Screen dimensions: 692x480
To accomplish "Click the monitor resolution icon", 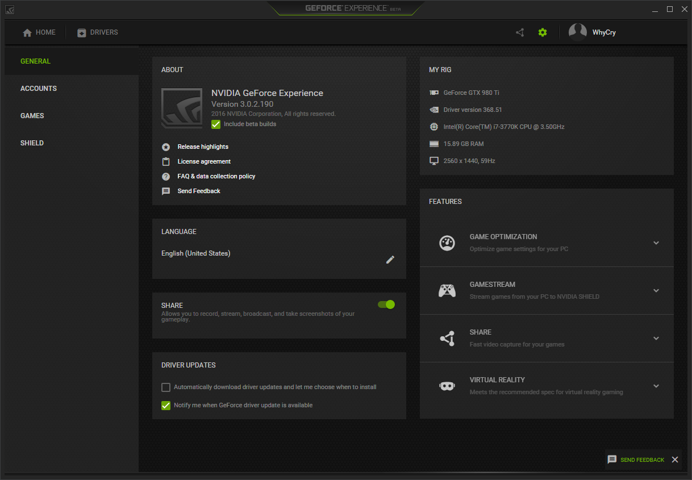I will coord(434,161).
